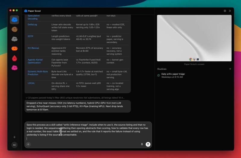Viewport: 241px width, 158px height.
Task: Click 'Length predictors mis-weight tokens' cell
Action: (x=61, y=38)
